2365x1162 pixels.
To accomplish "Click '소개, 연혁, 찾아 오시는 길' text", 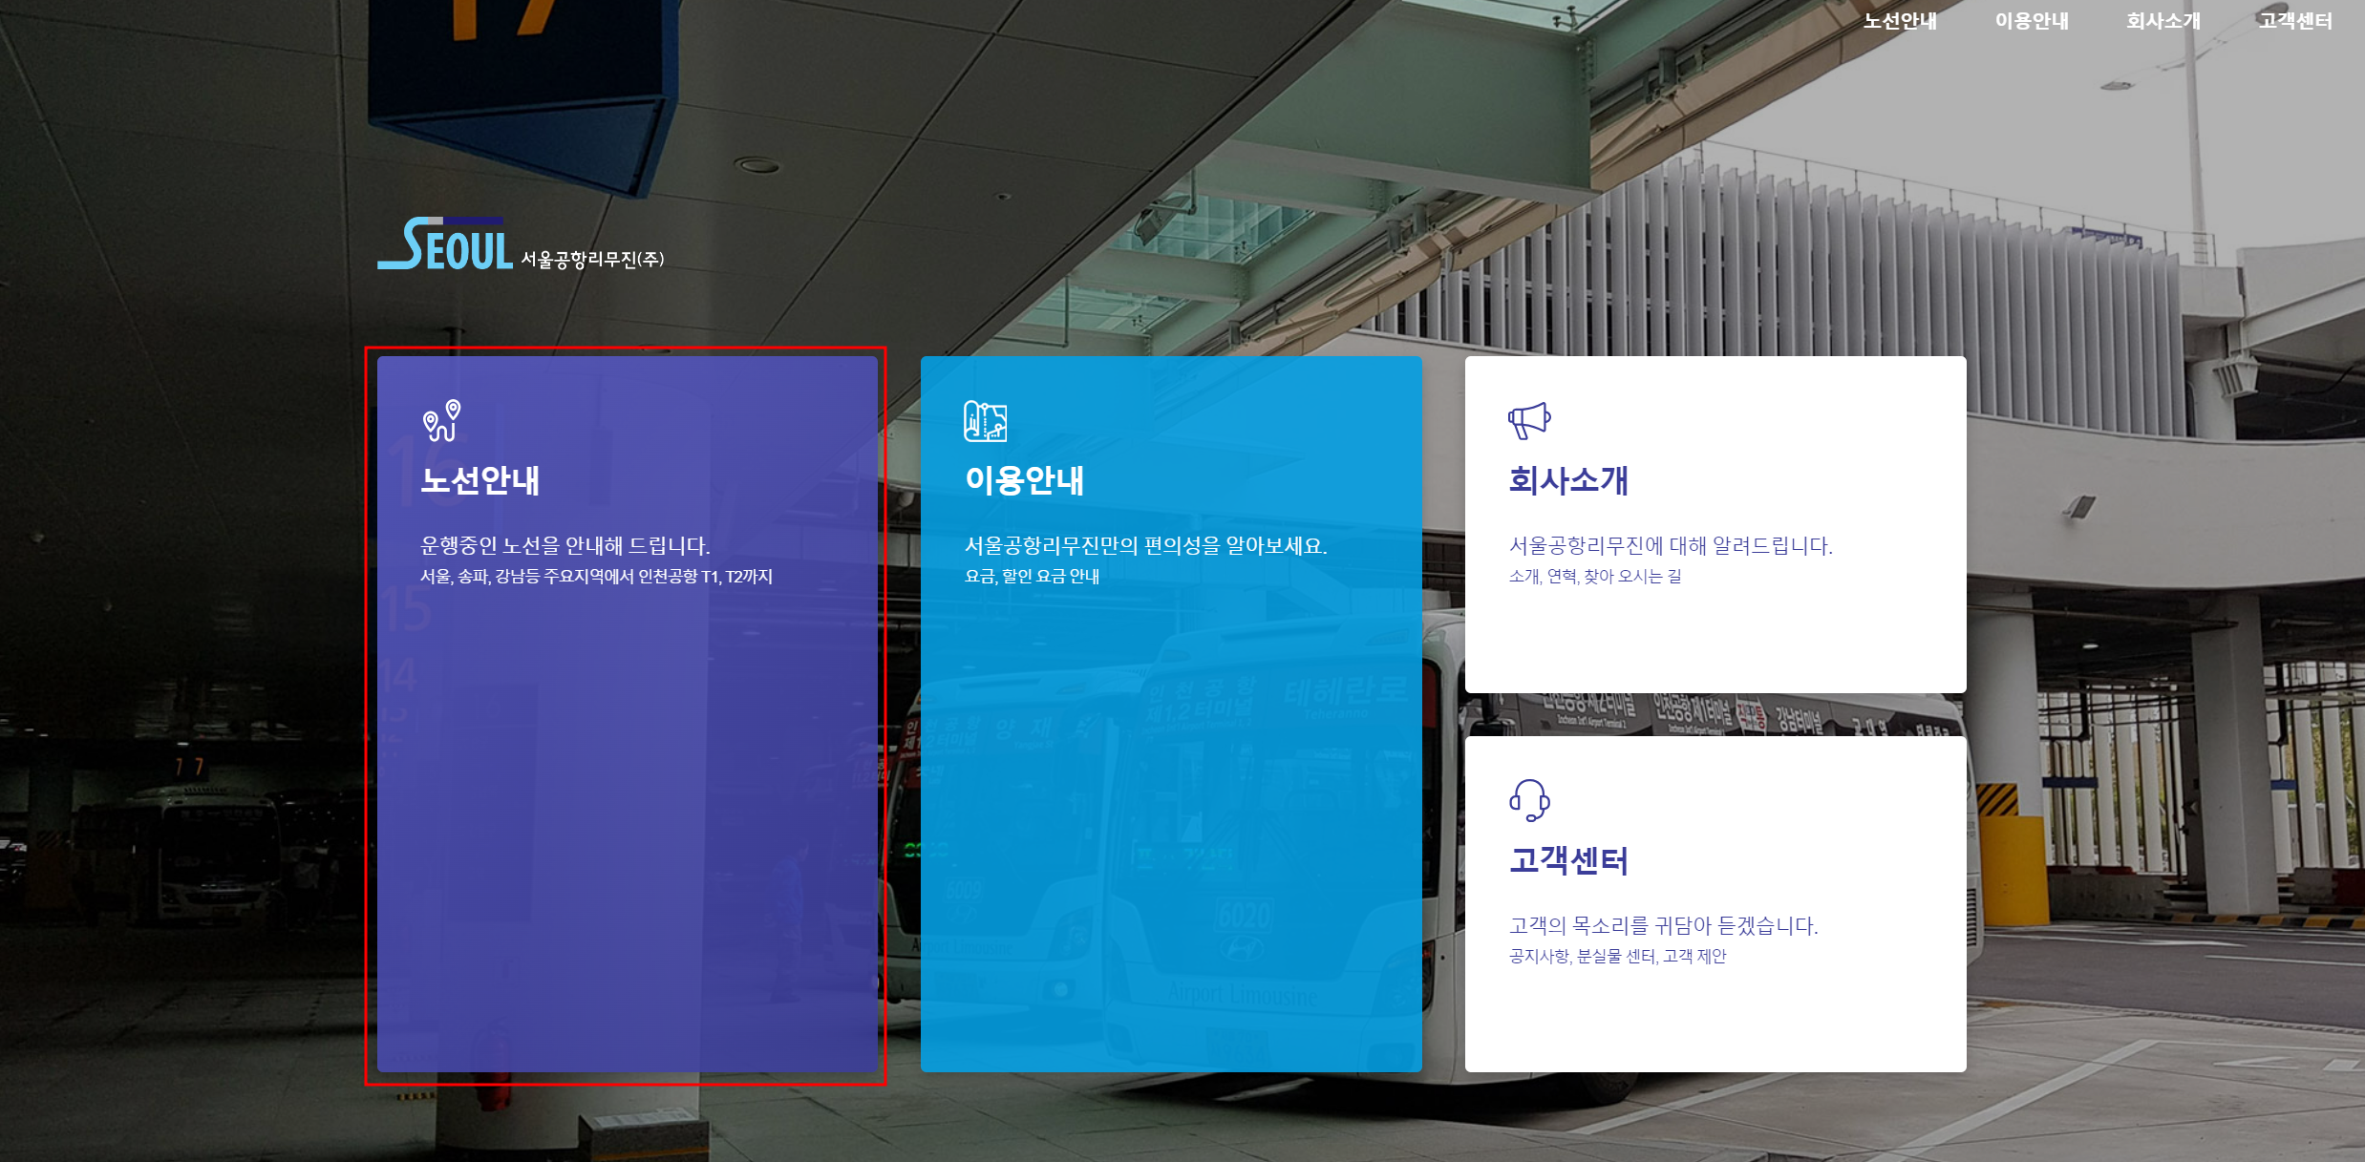I will [1595, 577].
